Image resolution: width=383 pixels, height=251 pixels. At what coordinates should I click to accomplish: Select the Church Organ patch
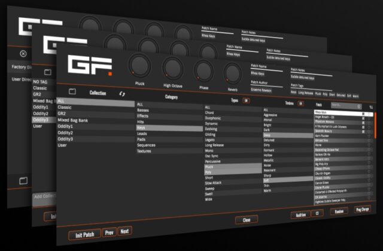(344, 173)
